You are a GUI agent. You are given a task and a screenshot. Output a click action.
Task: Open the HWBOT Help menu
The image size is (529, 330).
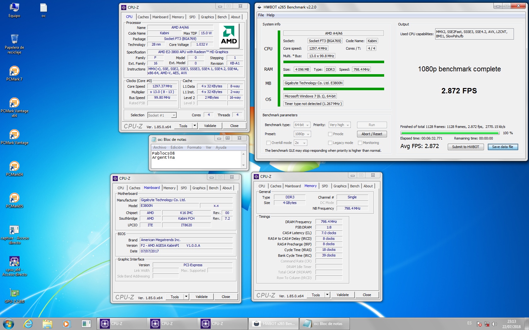tap(270, 15)
